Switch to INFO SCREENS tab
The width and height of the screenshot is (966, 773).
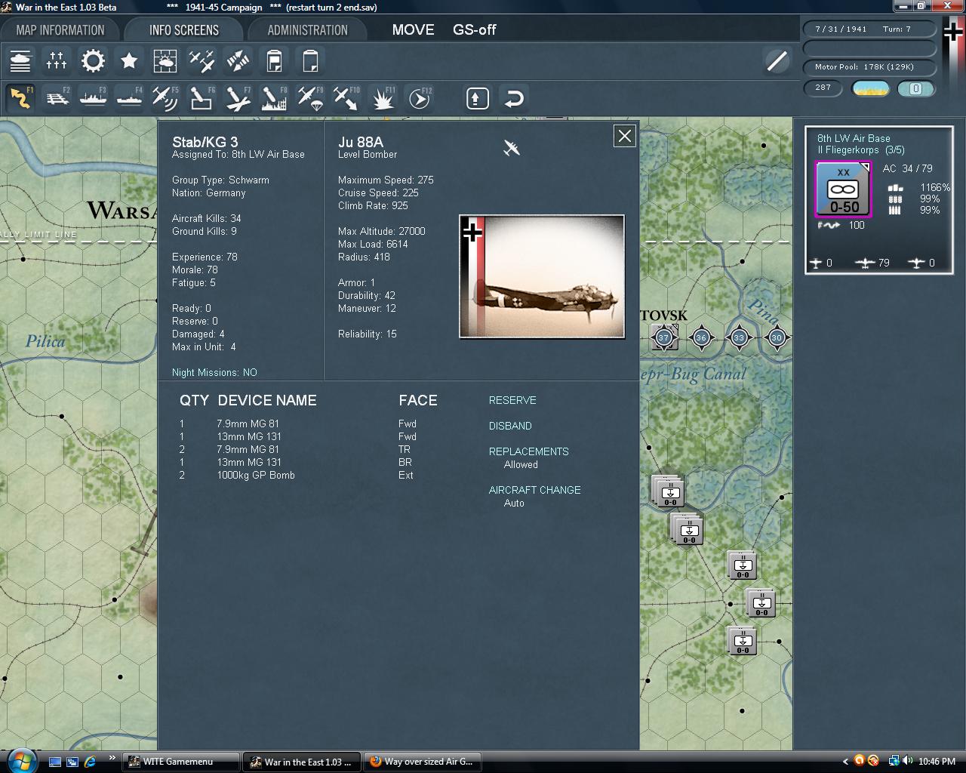(x=184, y=30)
